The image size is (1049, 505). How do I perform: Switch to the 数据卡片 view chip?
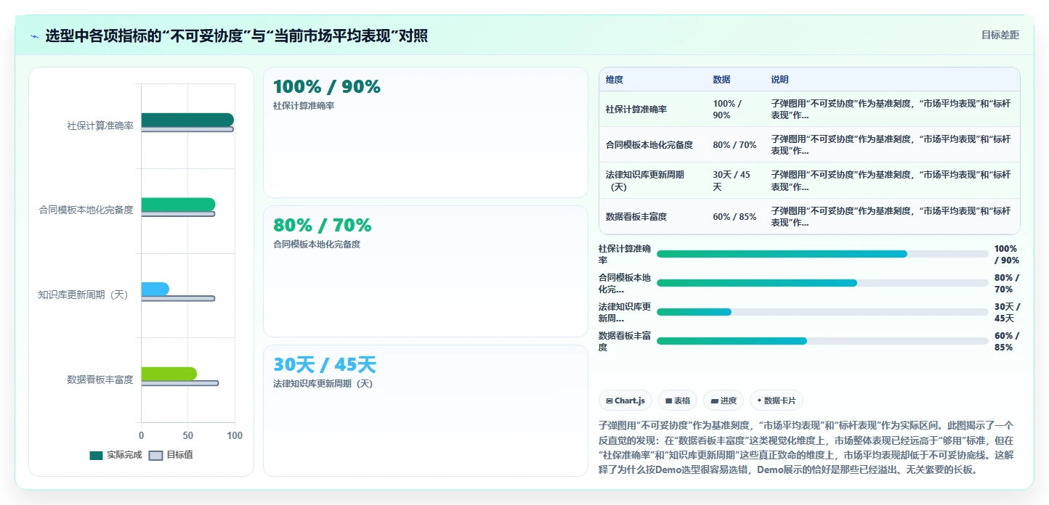pos(777,401)
